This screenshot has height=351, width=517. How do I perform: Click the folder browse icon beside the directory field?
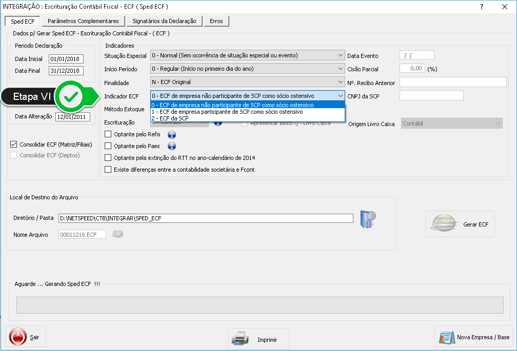click(368, 218)
